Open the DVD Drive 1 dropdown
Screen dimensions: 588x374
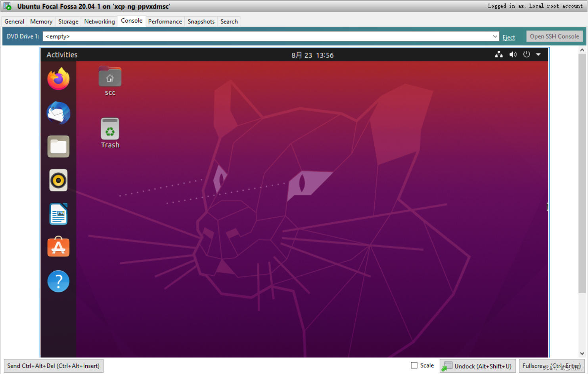(495, 36)
